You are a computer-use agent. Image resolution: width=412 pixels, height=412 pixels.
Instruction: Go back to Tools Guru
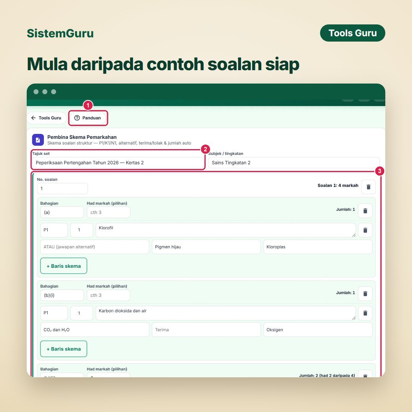47,118
